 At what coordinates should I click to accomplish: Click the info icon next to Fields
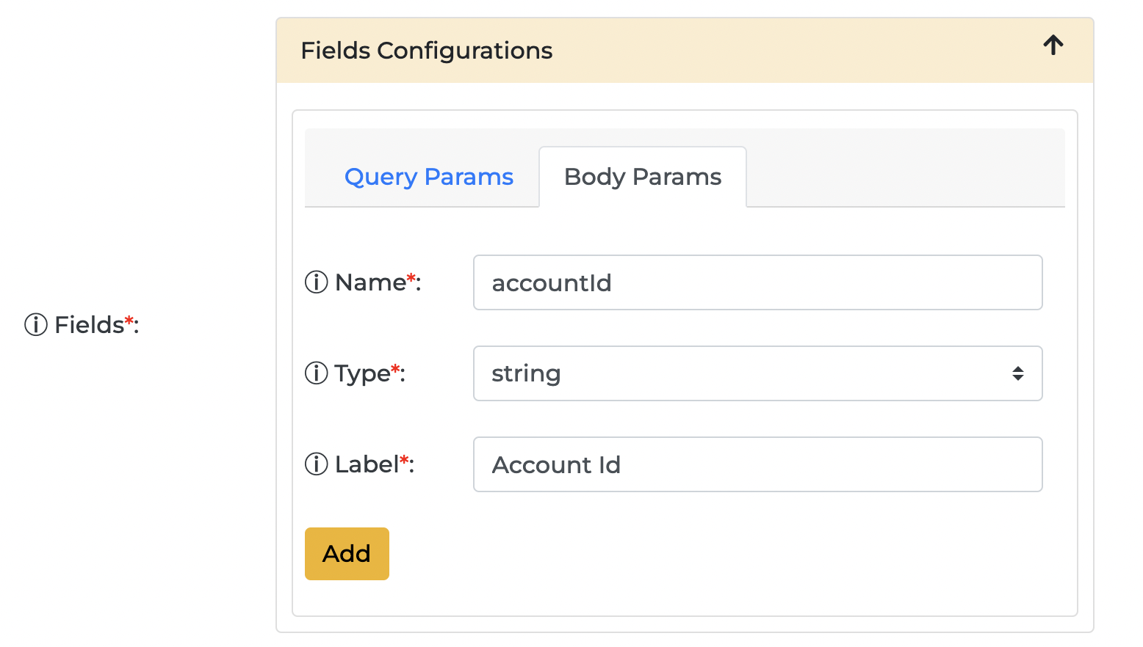click(x=35, y=324)
